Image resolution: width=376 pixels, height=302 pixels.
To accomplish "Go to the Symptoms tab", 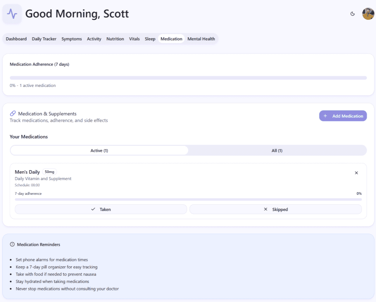I will point(71,39).
